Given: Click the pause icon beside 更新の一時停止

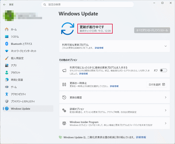Looking at the screenshot, I should (64, 84).
